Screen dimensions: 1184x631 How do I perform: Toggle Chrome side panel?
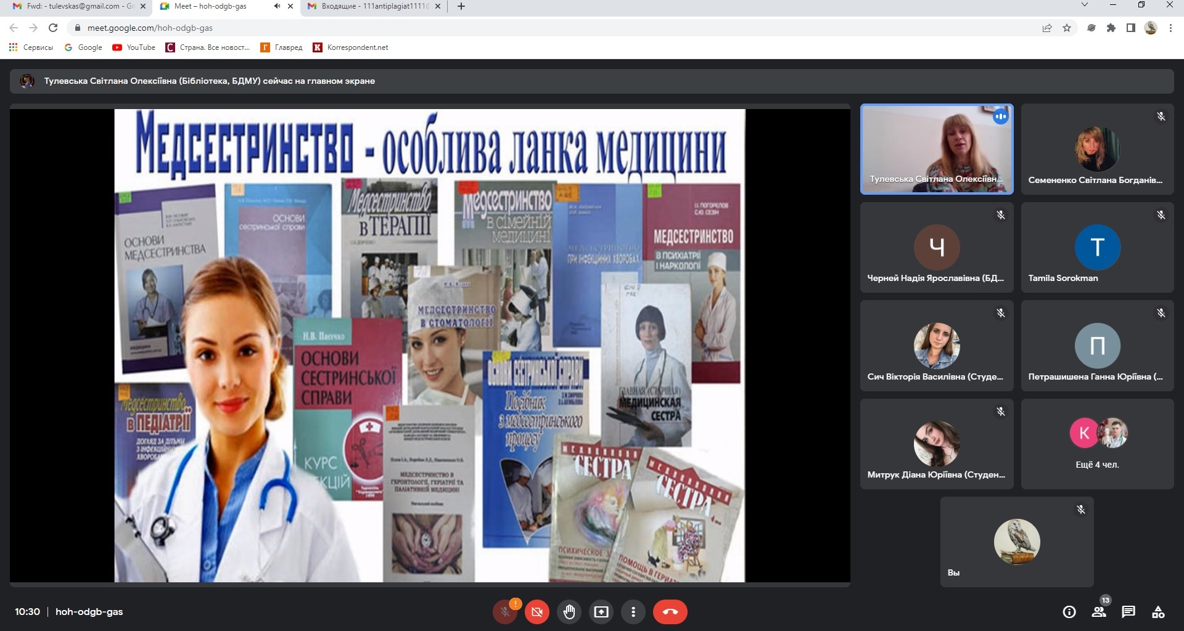coord(1130,28)
